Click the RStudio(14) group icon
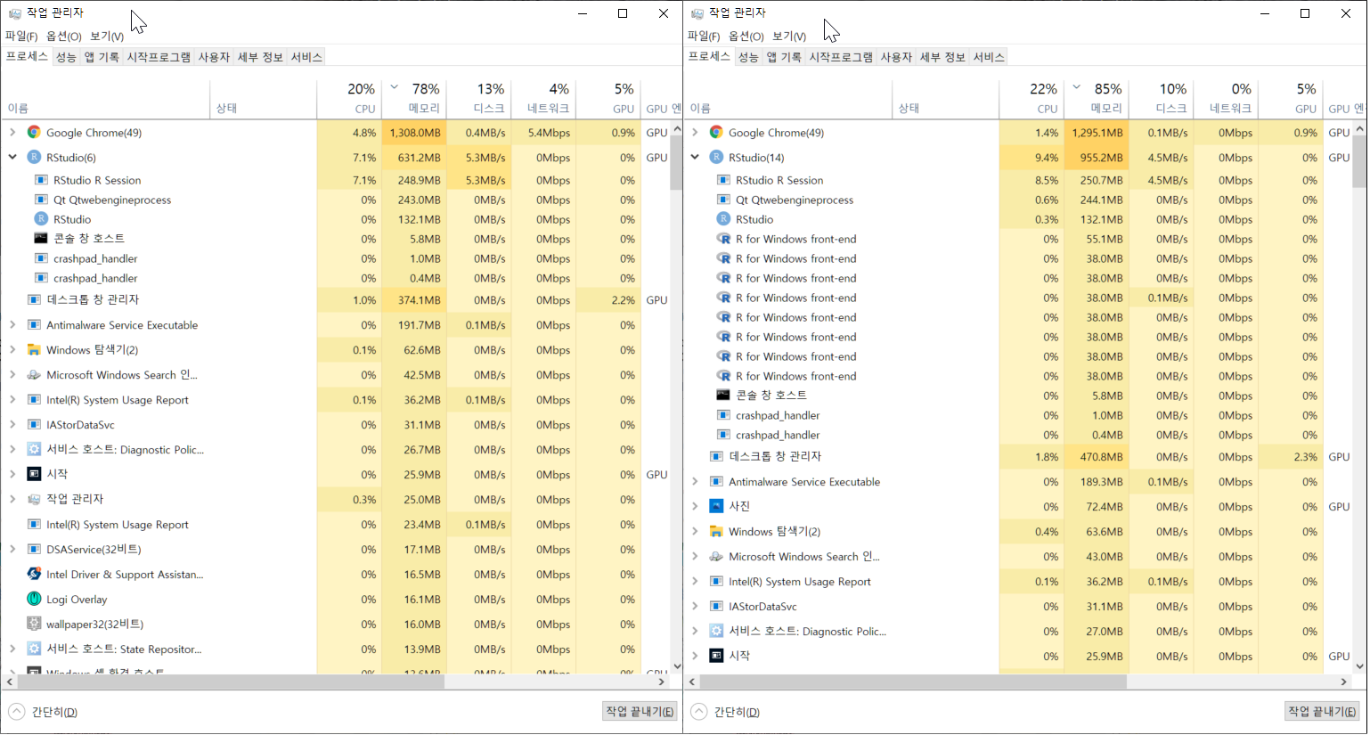The height and width of the screenshot is (735, 1370). click(x=716, y=158)
